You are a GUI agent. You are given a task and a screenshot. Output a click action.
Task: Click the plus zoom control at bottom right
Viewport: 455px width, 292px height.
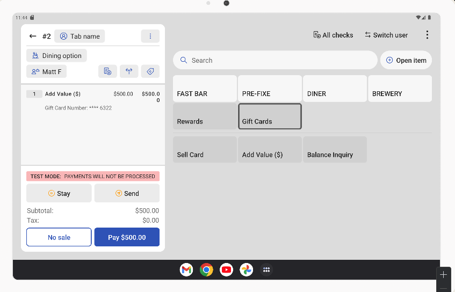click(443, 275)
